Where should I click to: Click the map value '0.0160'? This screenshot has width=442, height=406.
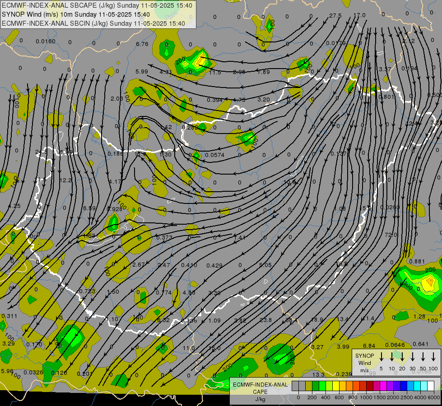coord(46,42)
